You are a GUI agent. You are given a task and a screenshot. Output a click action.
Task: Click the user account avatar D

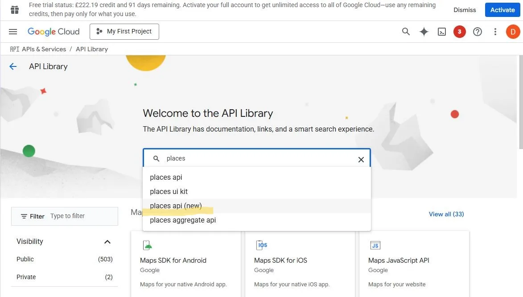513,32
